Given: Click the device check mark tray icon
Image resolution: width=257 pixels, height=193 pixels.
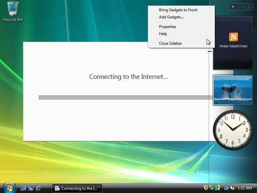Looking at the screenshot, I should click(x=211, y=188).
